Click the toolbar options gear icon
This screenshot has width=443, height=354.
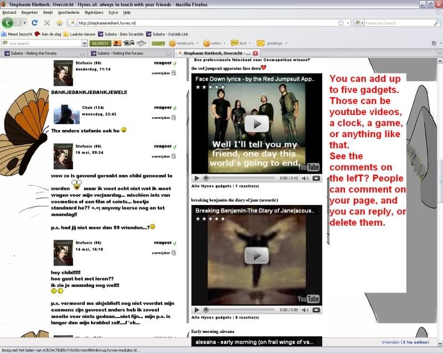[x=434, y=43]
